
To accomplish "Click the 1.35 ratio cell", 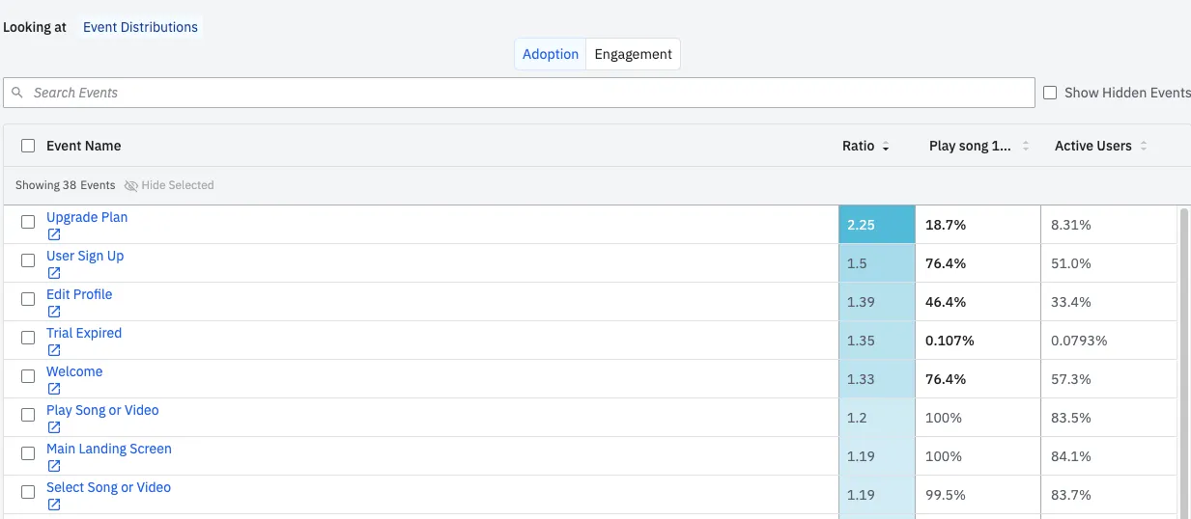I will [x=877, y=341].
